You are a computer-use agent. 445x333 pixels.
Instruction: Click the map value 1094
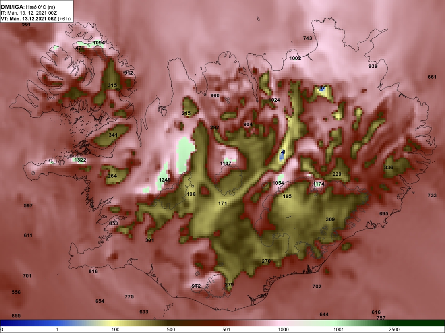click(99, 43)
